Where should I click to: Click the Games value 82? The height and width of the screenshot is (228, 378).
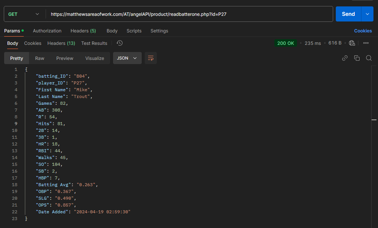[63, 103]
